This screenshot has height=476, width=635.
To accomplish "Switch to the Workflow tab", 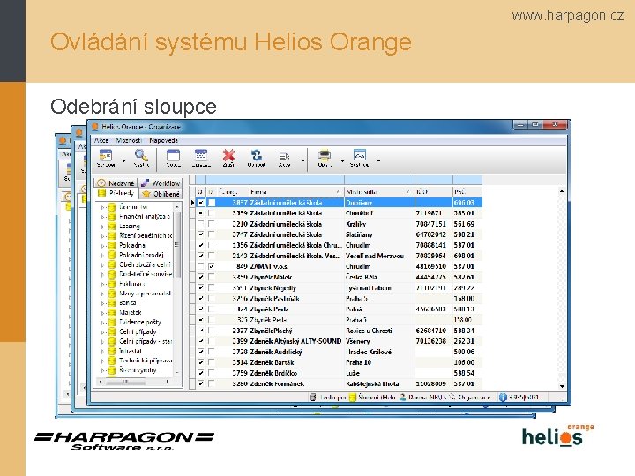I will pyautogui.click(x=161, y=183).
